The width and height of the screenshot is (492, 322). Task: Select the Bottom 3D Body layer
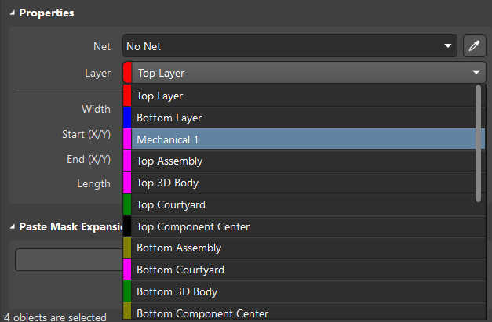coord(304,291)
